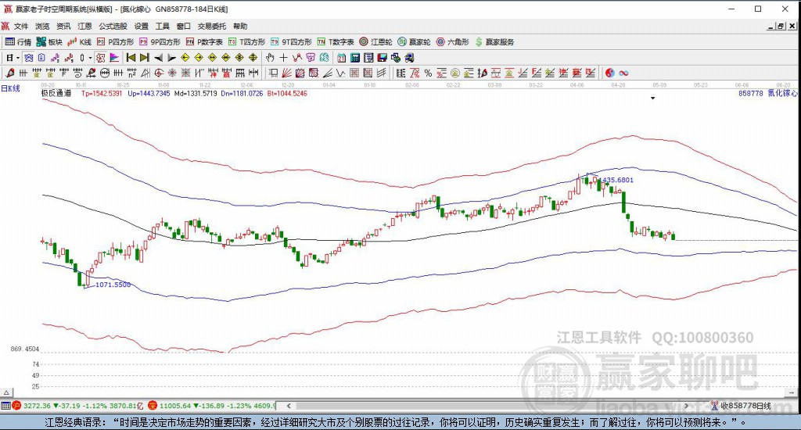Click the 极反通道 indicator label
Screen dimensions: 801x430
click(x=56, y=94)
